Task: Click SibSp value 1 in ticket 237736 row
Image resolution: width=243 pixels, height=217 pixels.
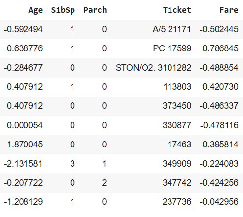Action: 73,202
